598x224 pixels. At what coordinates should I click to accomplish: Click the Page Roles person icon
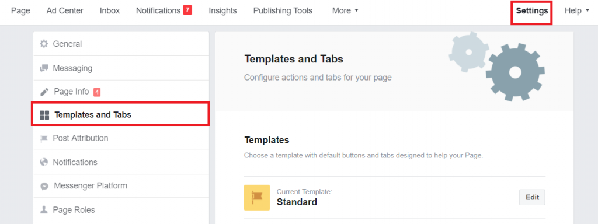(44, 210)
